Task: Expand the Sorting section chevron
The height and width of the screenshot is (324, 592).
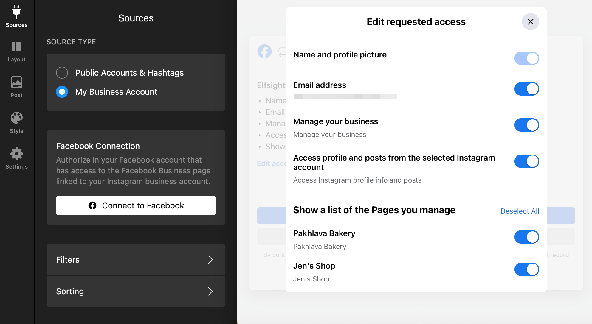Action: 210,291
